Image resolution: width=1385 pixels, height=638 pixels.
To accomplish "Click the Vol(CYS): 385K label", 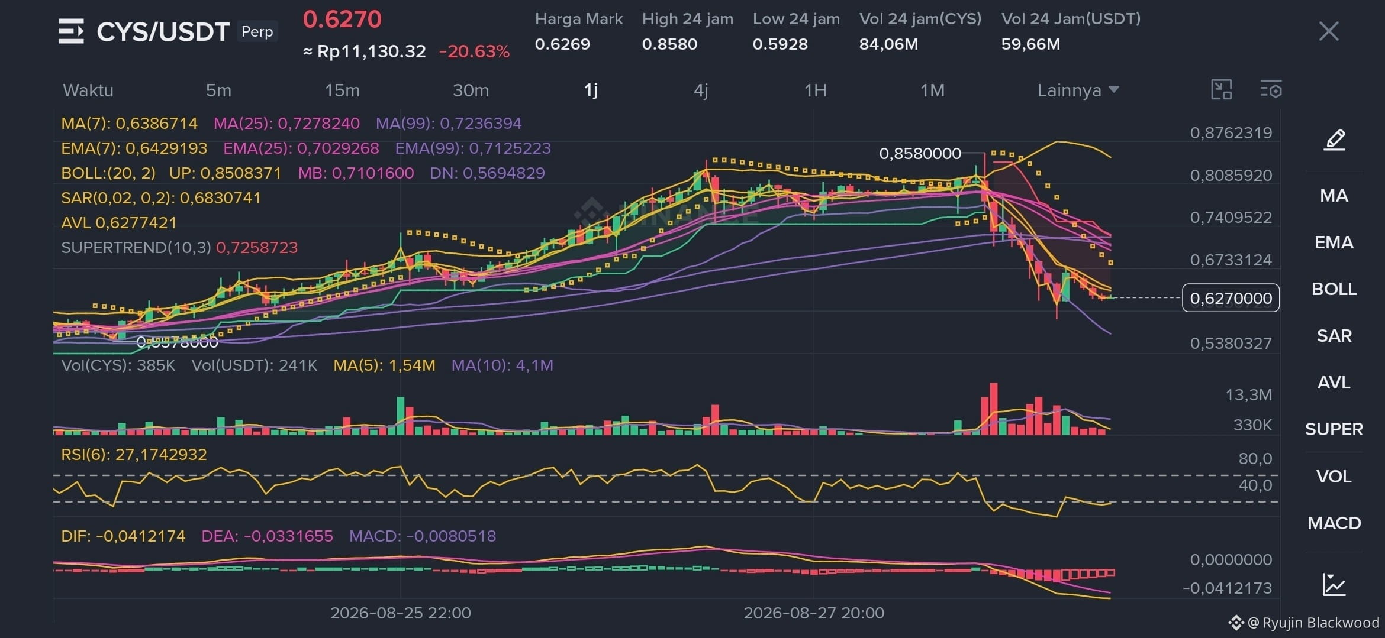I will (x=118, y=365).
